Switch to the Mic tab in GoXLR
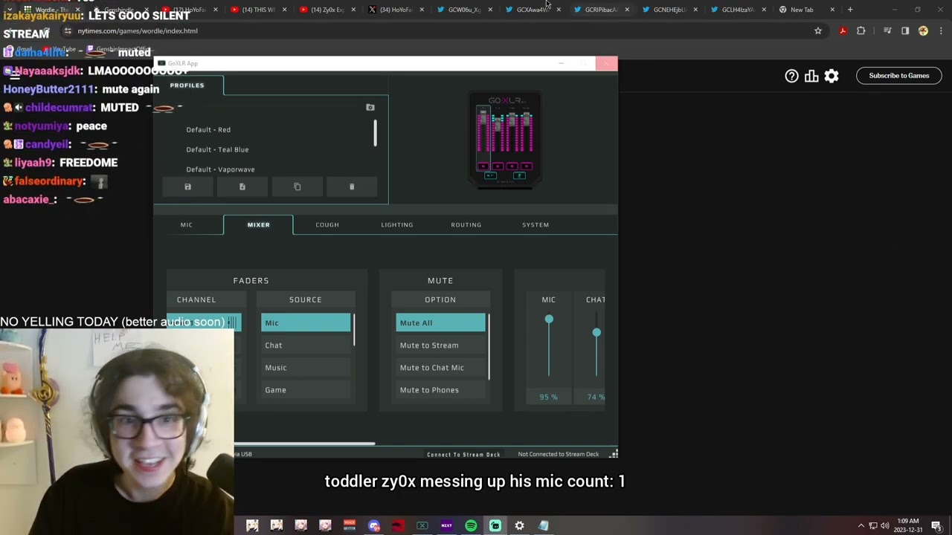 (187, 224)
